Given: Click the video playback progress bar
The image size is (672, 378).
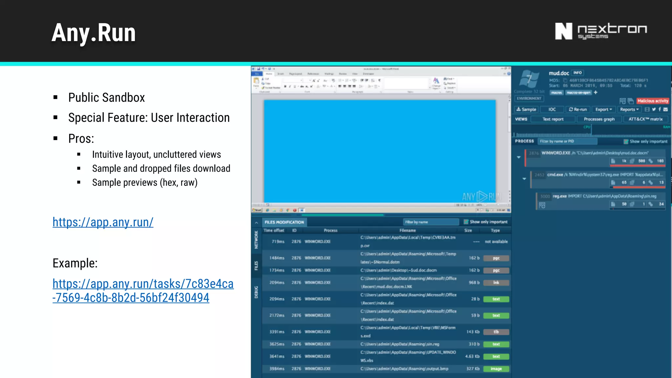Looking at the screenshot, I should pos(381,215).
